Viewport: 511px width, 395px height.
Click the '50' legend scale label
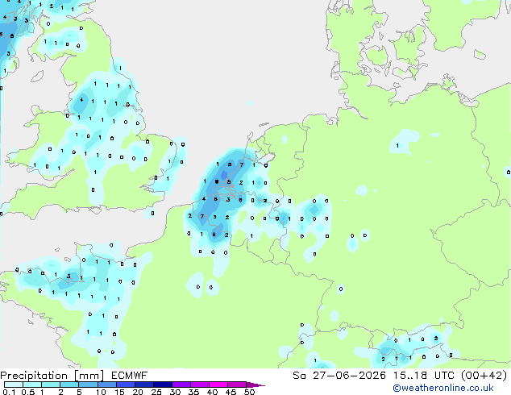pos(249,392)
